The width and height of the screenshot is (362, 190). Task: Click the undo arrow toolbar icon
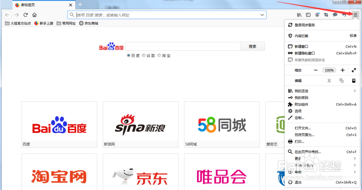pos(344,15)
